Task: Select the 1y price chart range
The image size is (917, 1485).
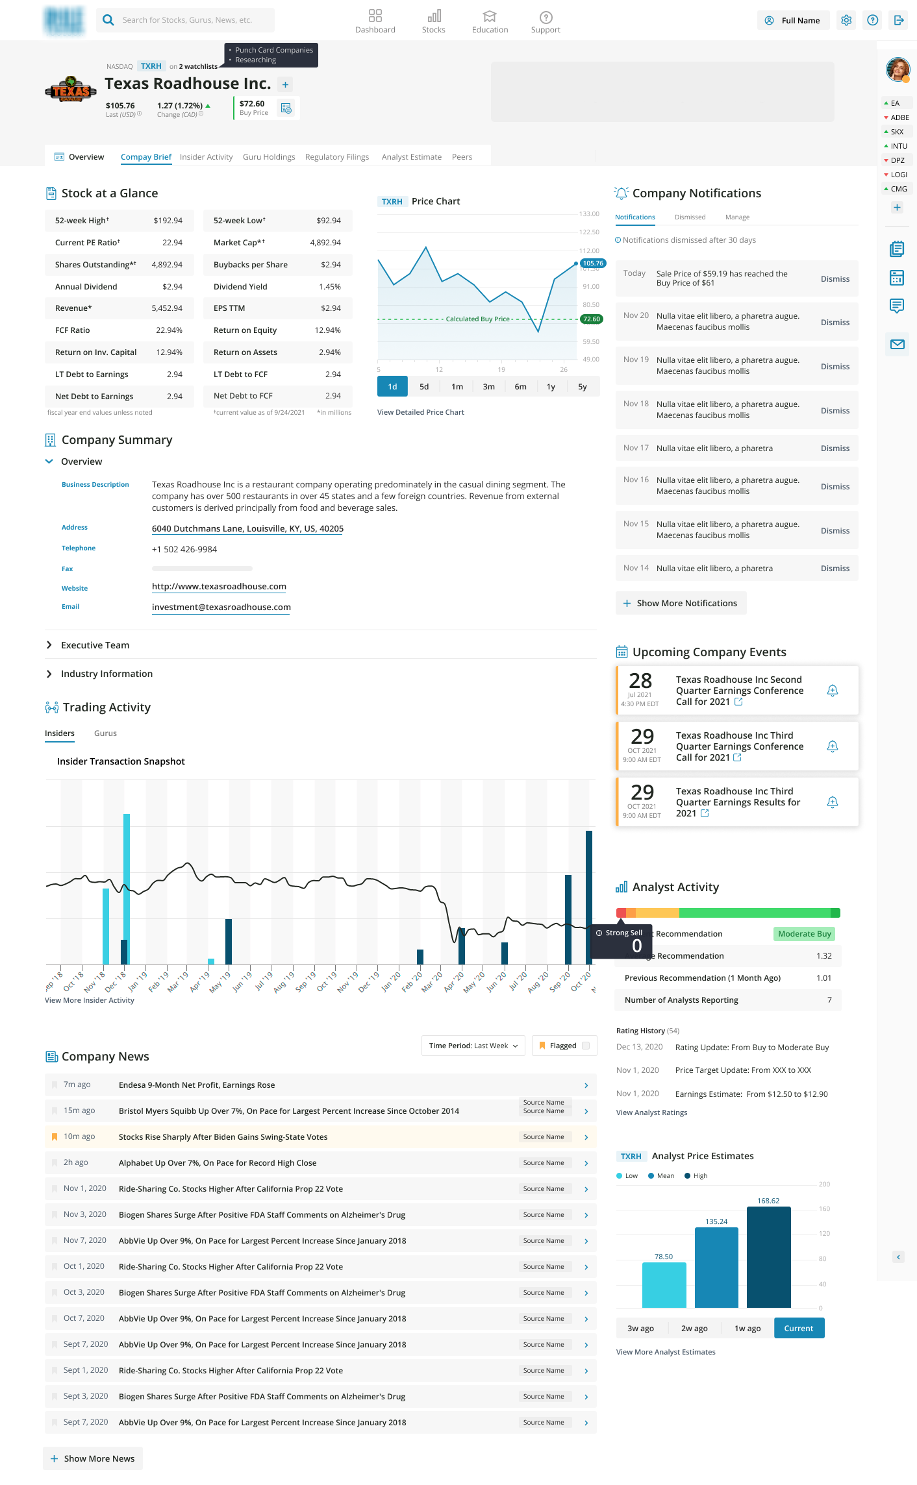Action: (x=551, y=386)
